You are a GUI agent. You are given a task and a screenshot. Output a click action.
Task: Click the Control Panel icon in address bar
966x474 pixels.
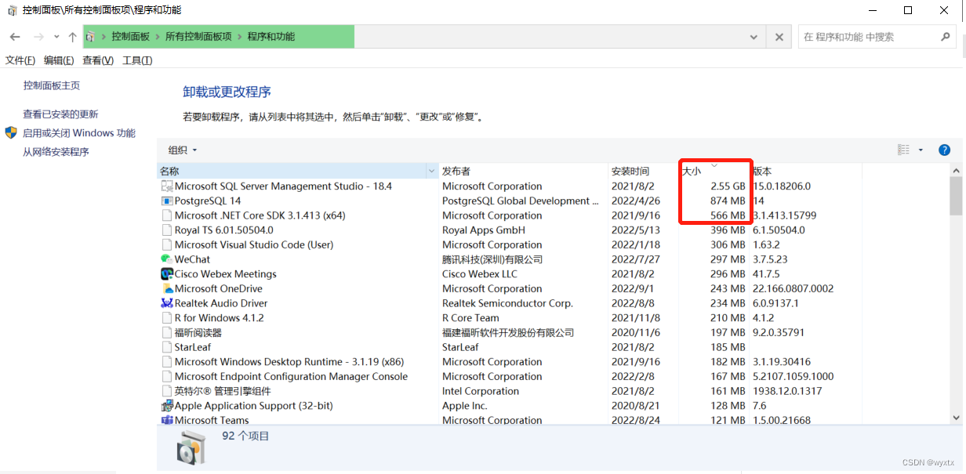[91, 37]
